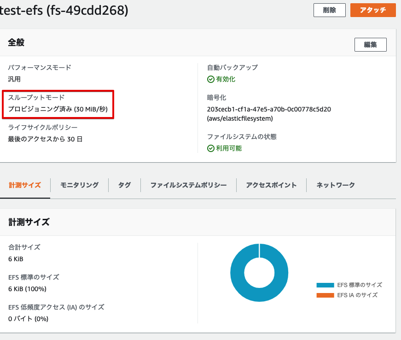Open the ファイルシステムポリシー tab
Image resolution: width=401 pixels, height=340 pixels.
click(187, 185)
